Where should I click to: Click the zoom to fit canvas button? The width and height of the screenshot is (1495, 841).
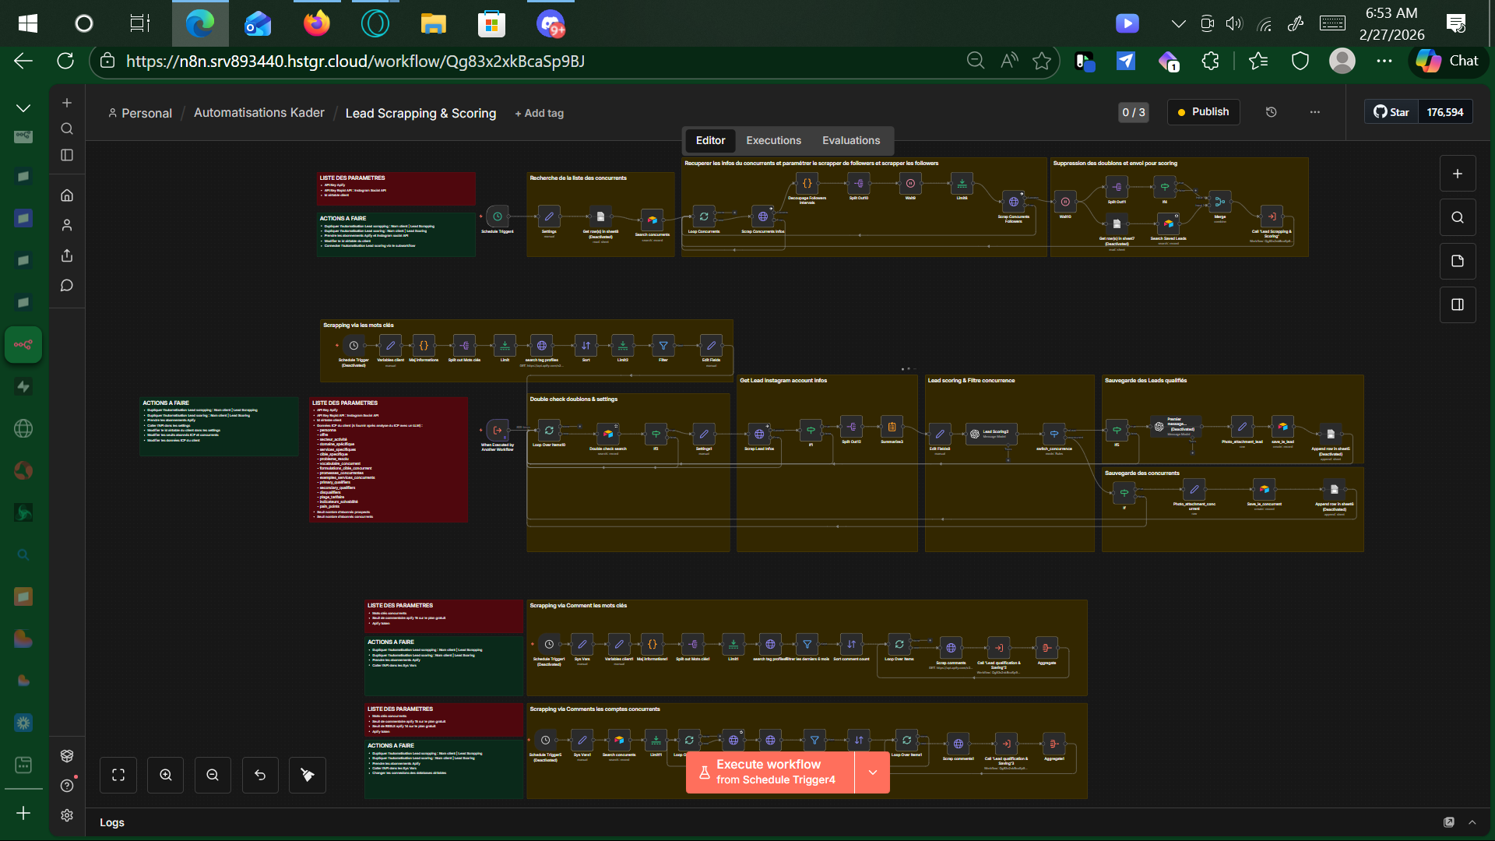pyautogui.click(x=118, y=775)
